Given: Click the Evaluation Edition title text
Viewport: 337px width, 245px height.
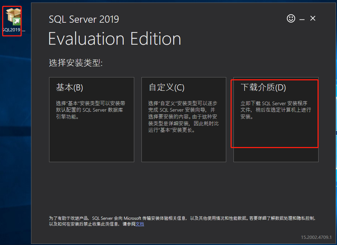Looking at the screenshot, I should click(114, 39).
